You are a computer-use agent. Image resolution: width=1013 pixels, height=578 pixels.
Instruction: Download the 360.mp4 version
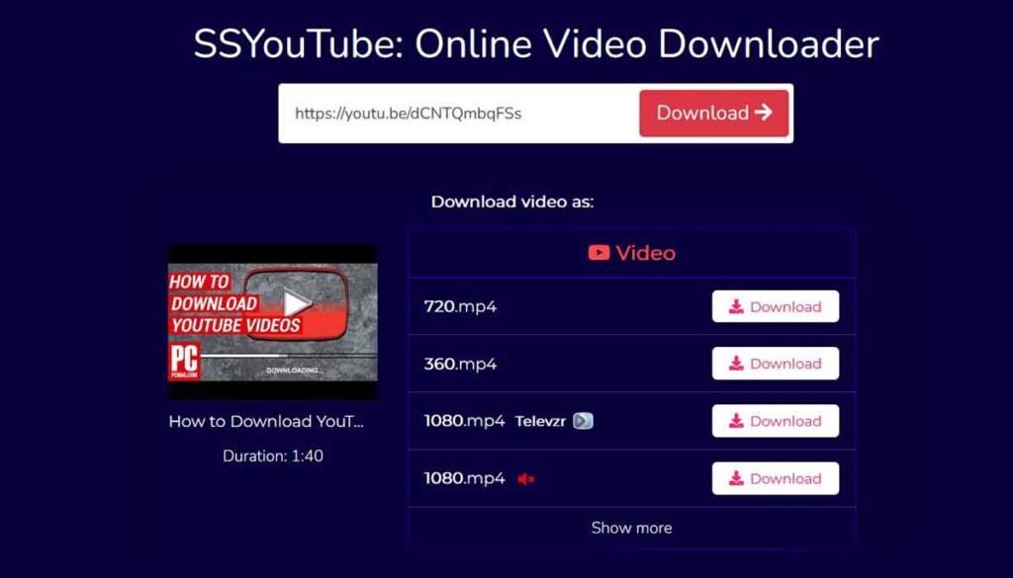tap(775, 364)
